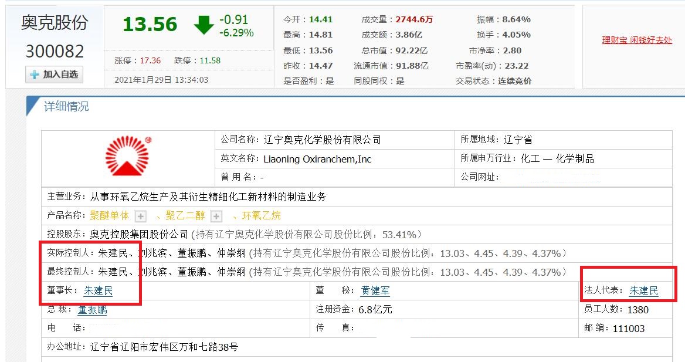Click the plus icon on 加入自选
Screen dimensions: 685x362
click(35, 75)
